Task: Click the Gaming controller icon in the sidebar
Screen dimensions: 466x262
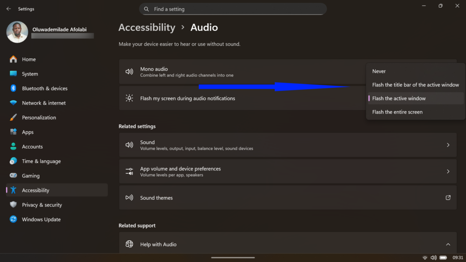Action: (x=12, y=176)
